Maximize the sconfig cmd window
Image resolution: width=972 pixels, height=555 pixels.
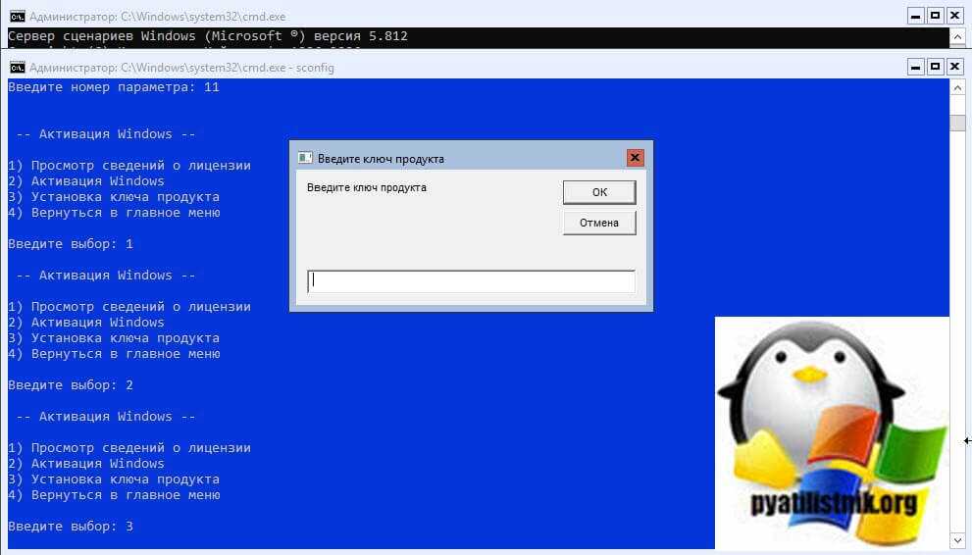[936, 67]
